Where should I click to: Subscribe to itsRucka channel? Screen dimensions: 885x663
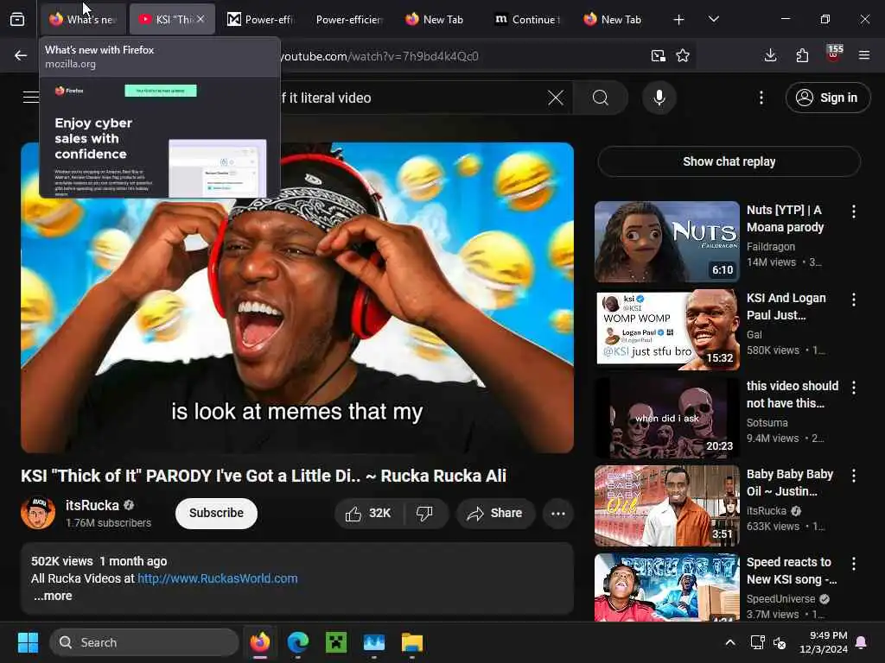216,513
